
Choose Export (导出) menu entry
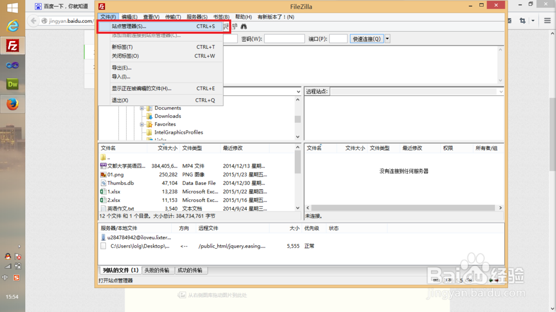(x=161, y=68)
